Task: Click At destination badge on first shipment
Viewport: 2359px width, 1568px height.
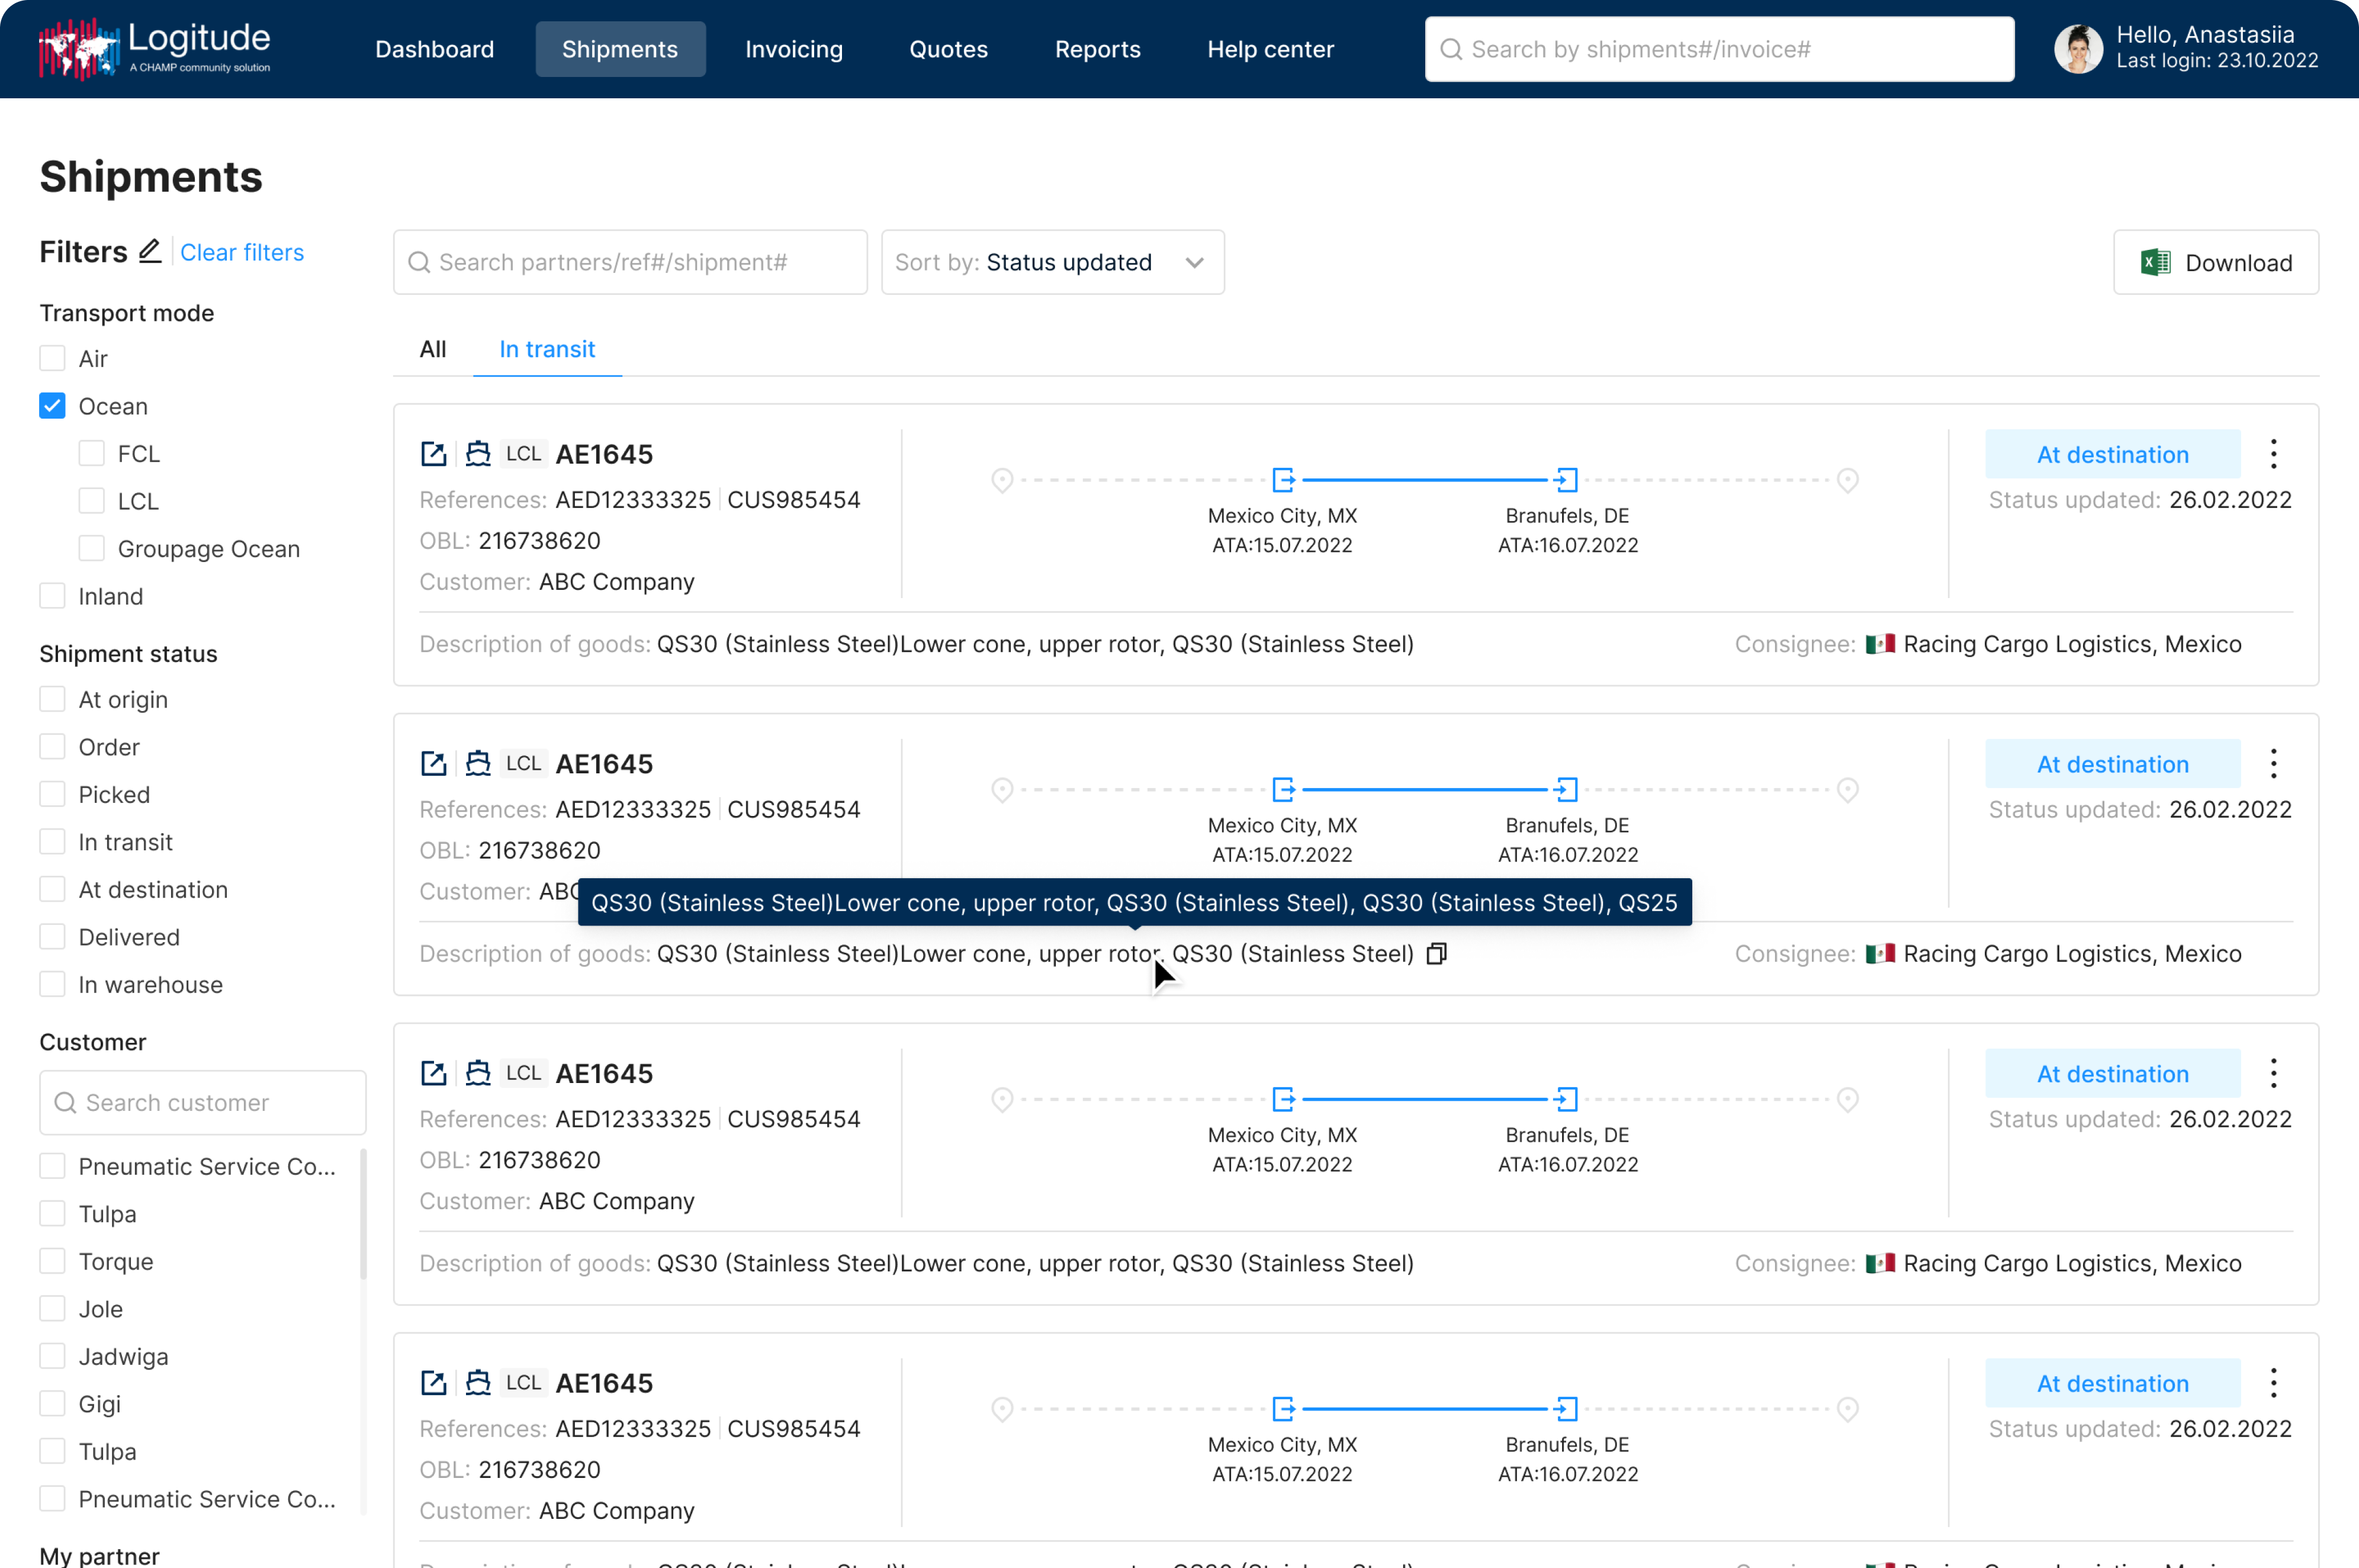Action: pyautogui.click(x=2112, y=454)
